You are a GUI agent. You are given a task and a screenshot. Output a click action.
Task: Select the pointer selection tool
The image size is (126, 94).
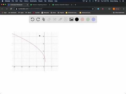44,19
